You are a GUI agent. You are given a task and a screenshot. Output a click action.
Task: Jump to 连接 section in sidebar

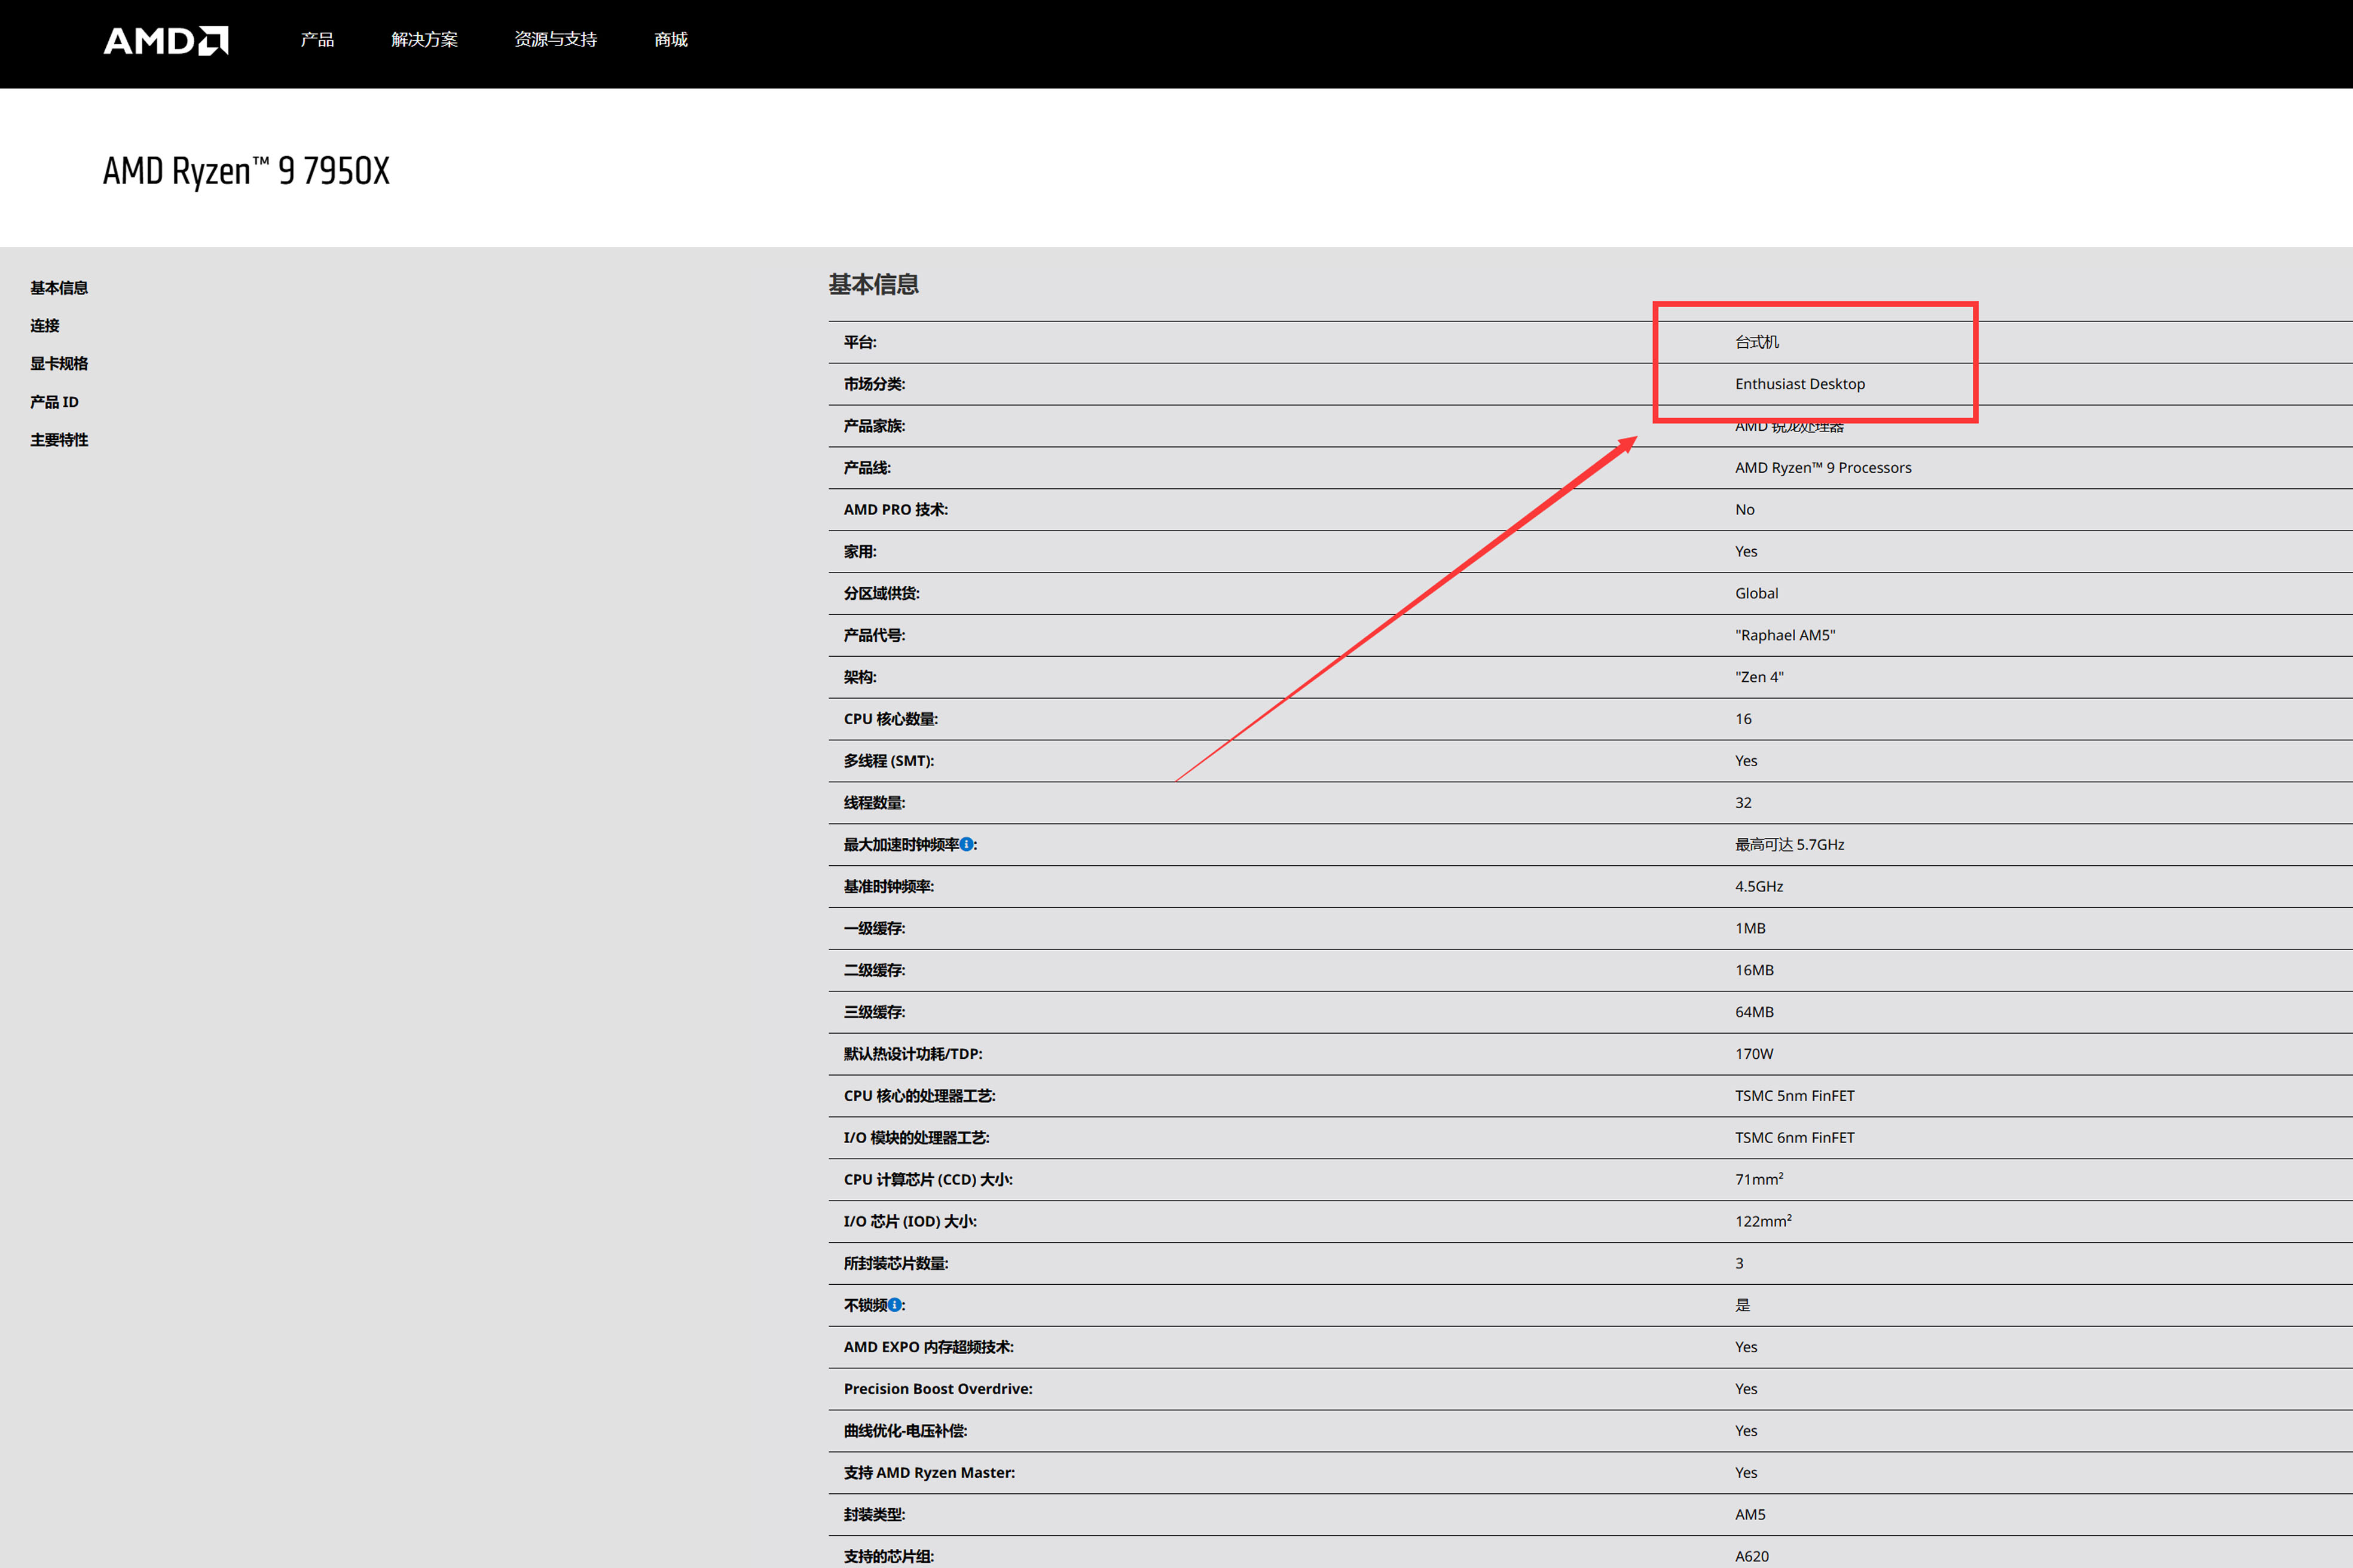(x=45, y=326)
